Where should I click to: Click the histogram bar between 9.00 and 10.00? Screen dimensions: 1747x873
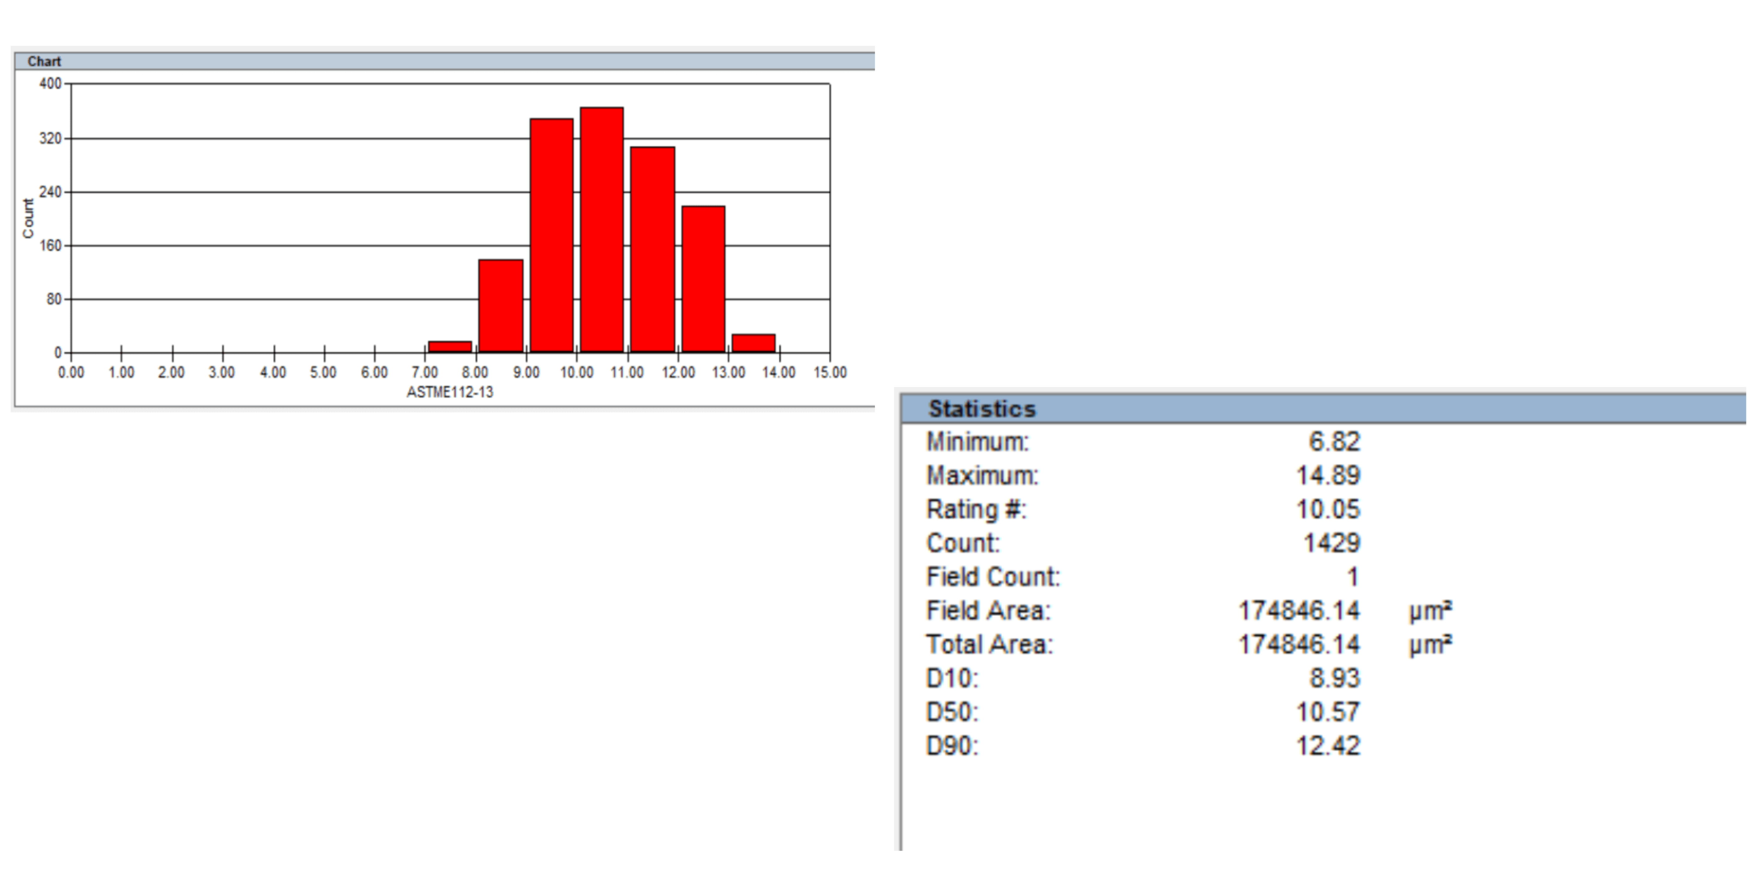coord(551,235)
